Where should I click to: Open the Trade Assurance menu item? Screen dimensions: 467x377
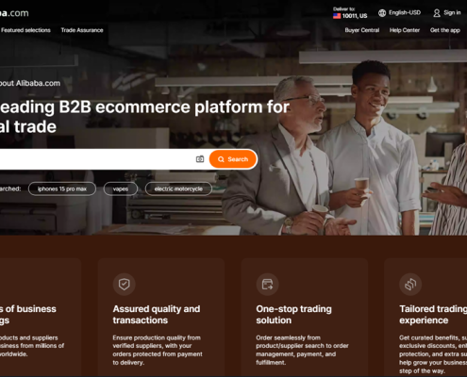click(x=82, y=30)
